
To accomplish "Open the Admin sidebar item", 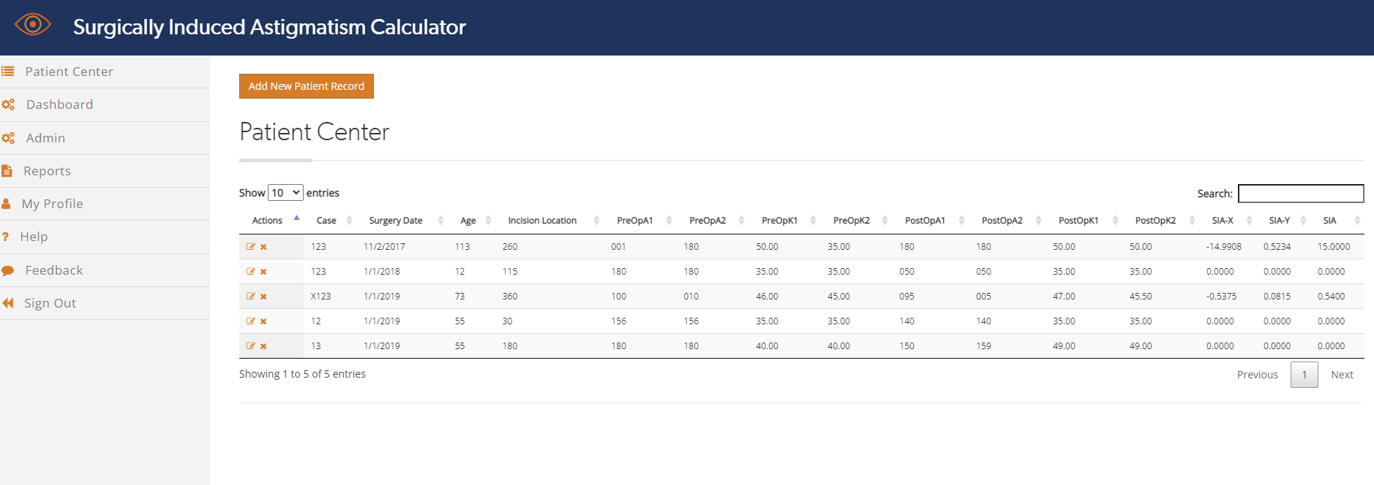I will point(45,138).
